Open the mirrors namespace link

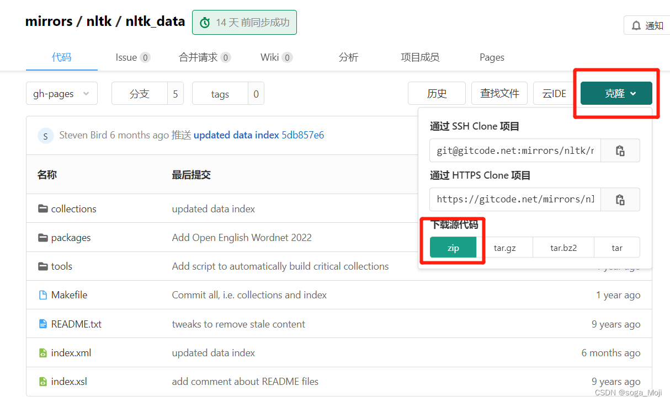tap(49, 22)
